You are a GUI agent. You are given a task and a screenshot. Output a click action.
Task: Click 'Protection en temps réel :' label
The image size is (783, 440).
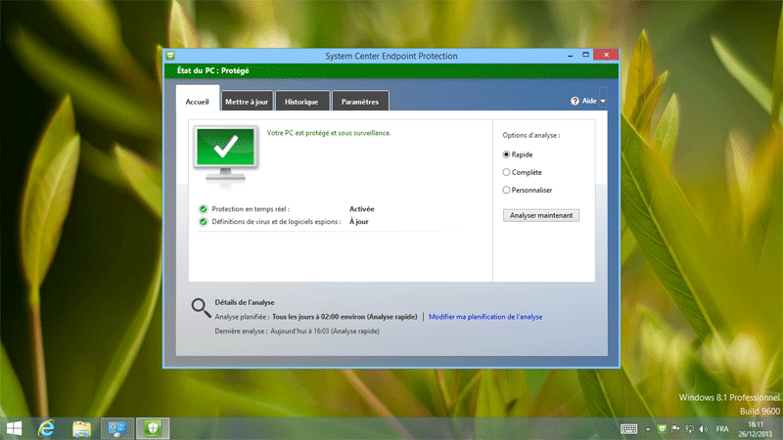[x=251, y=209]
